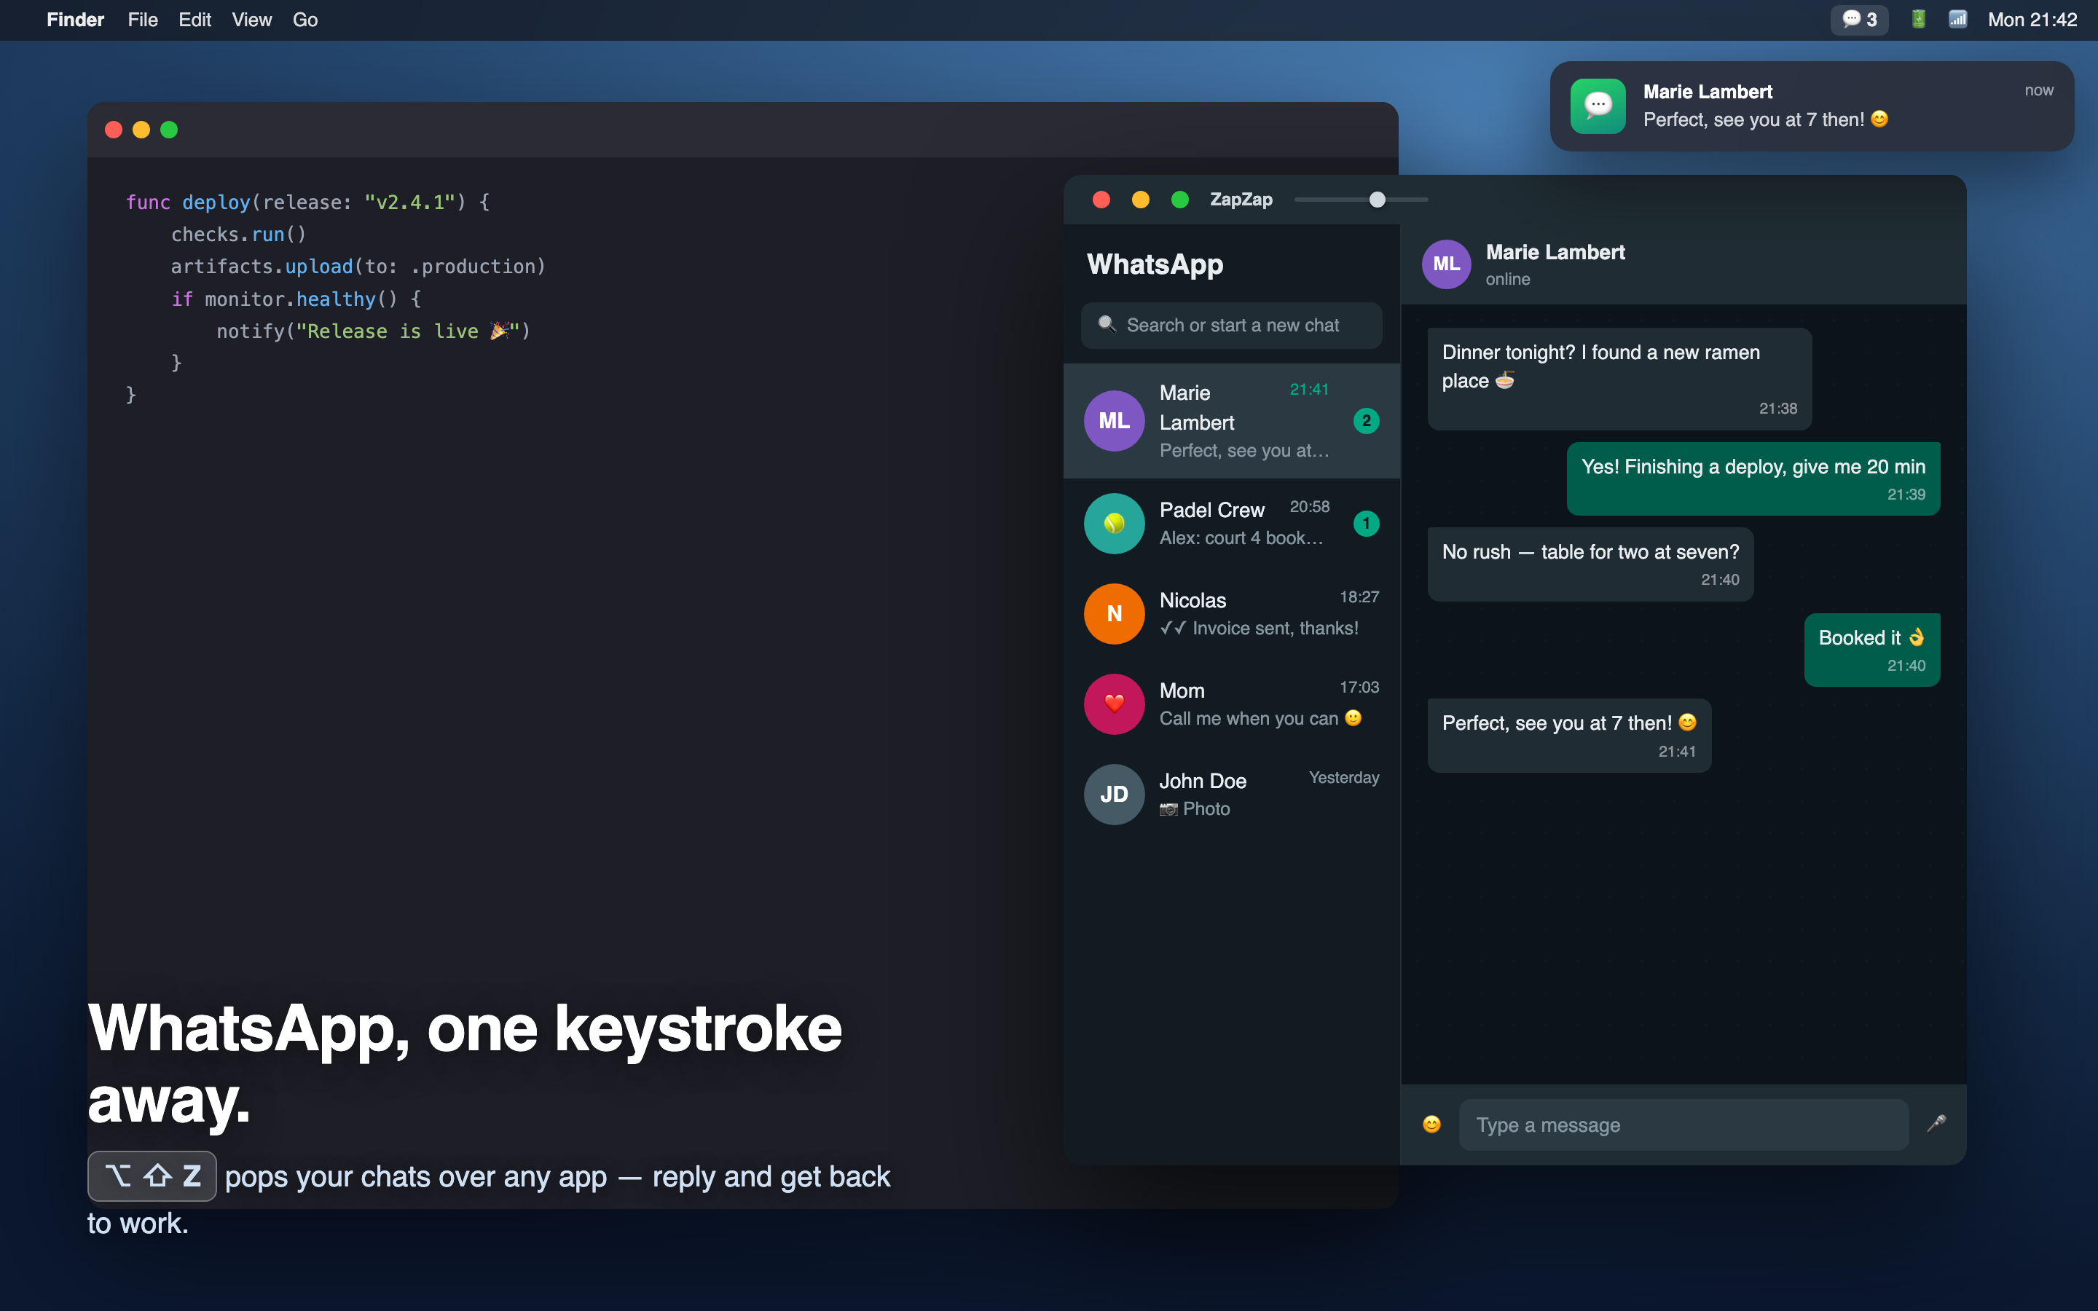Click the messages icon in Marie Lambert notification

(1598, 106)
